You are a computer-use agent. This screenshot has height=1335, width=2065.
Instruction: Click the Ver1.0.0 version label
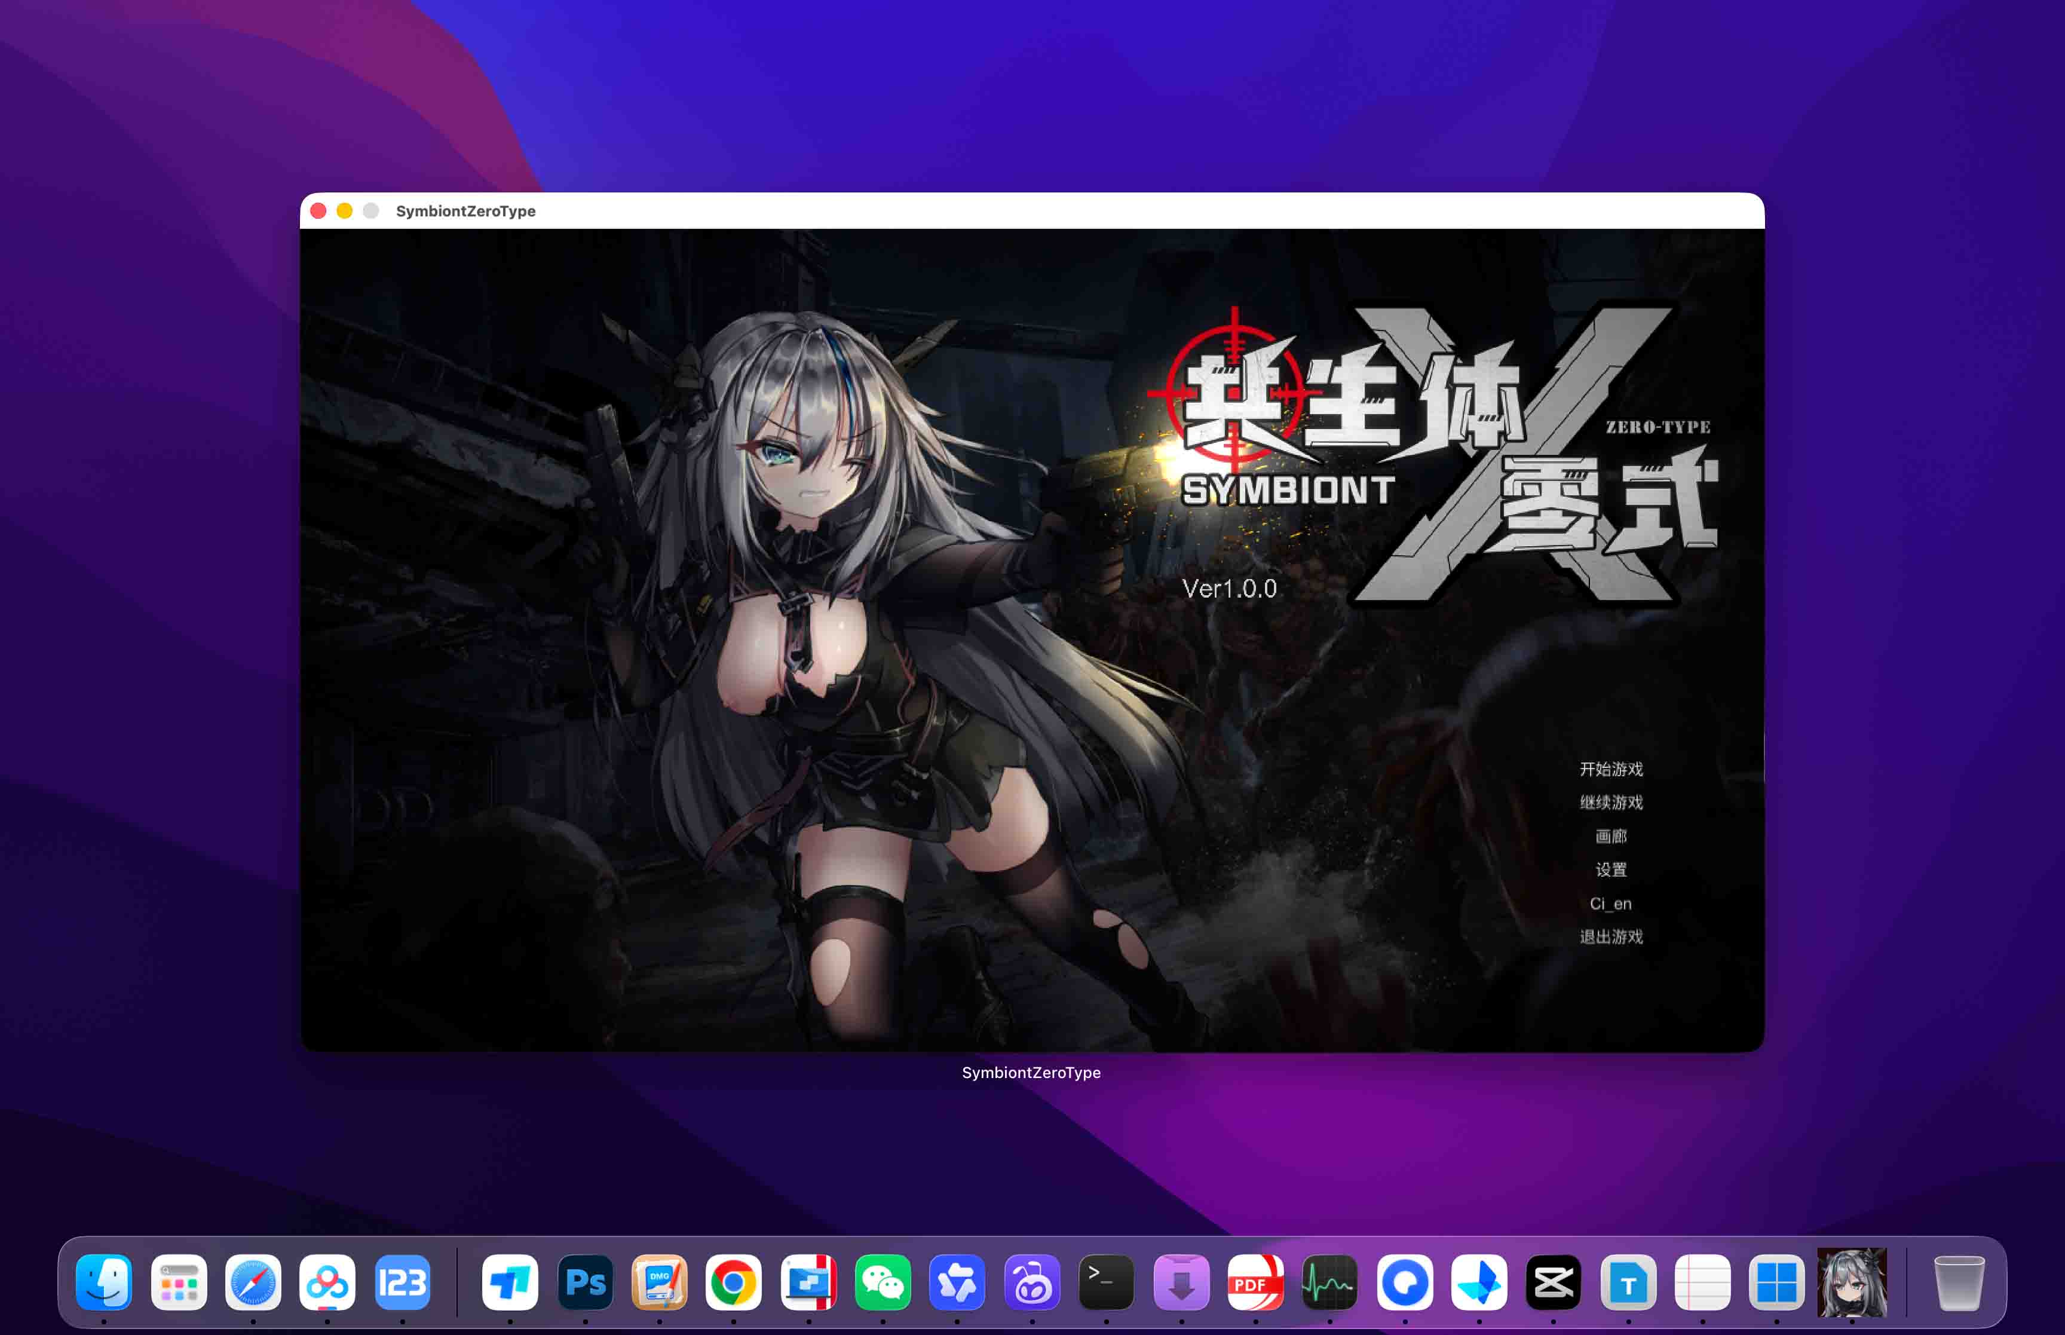point(1230,589)
